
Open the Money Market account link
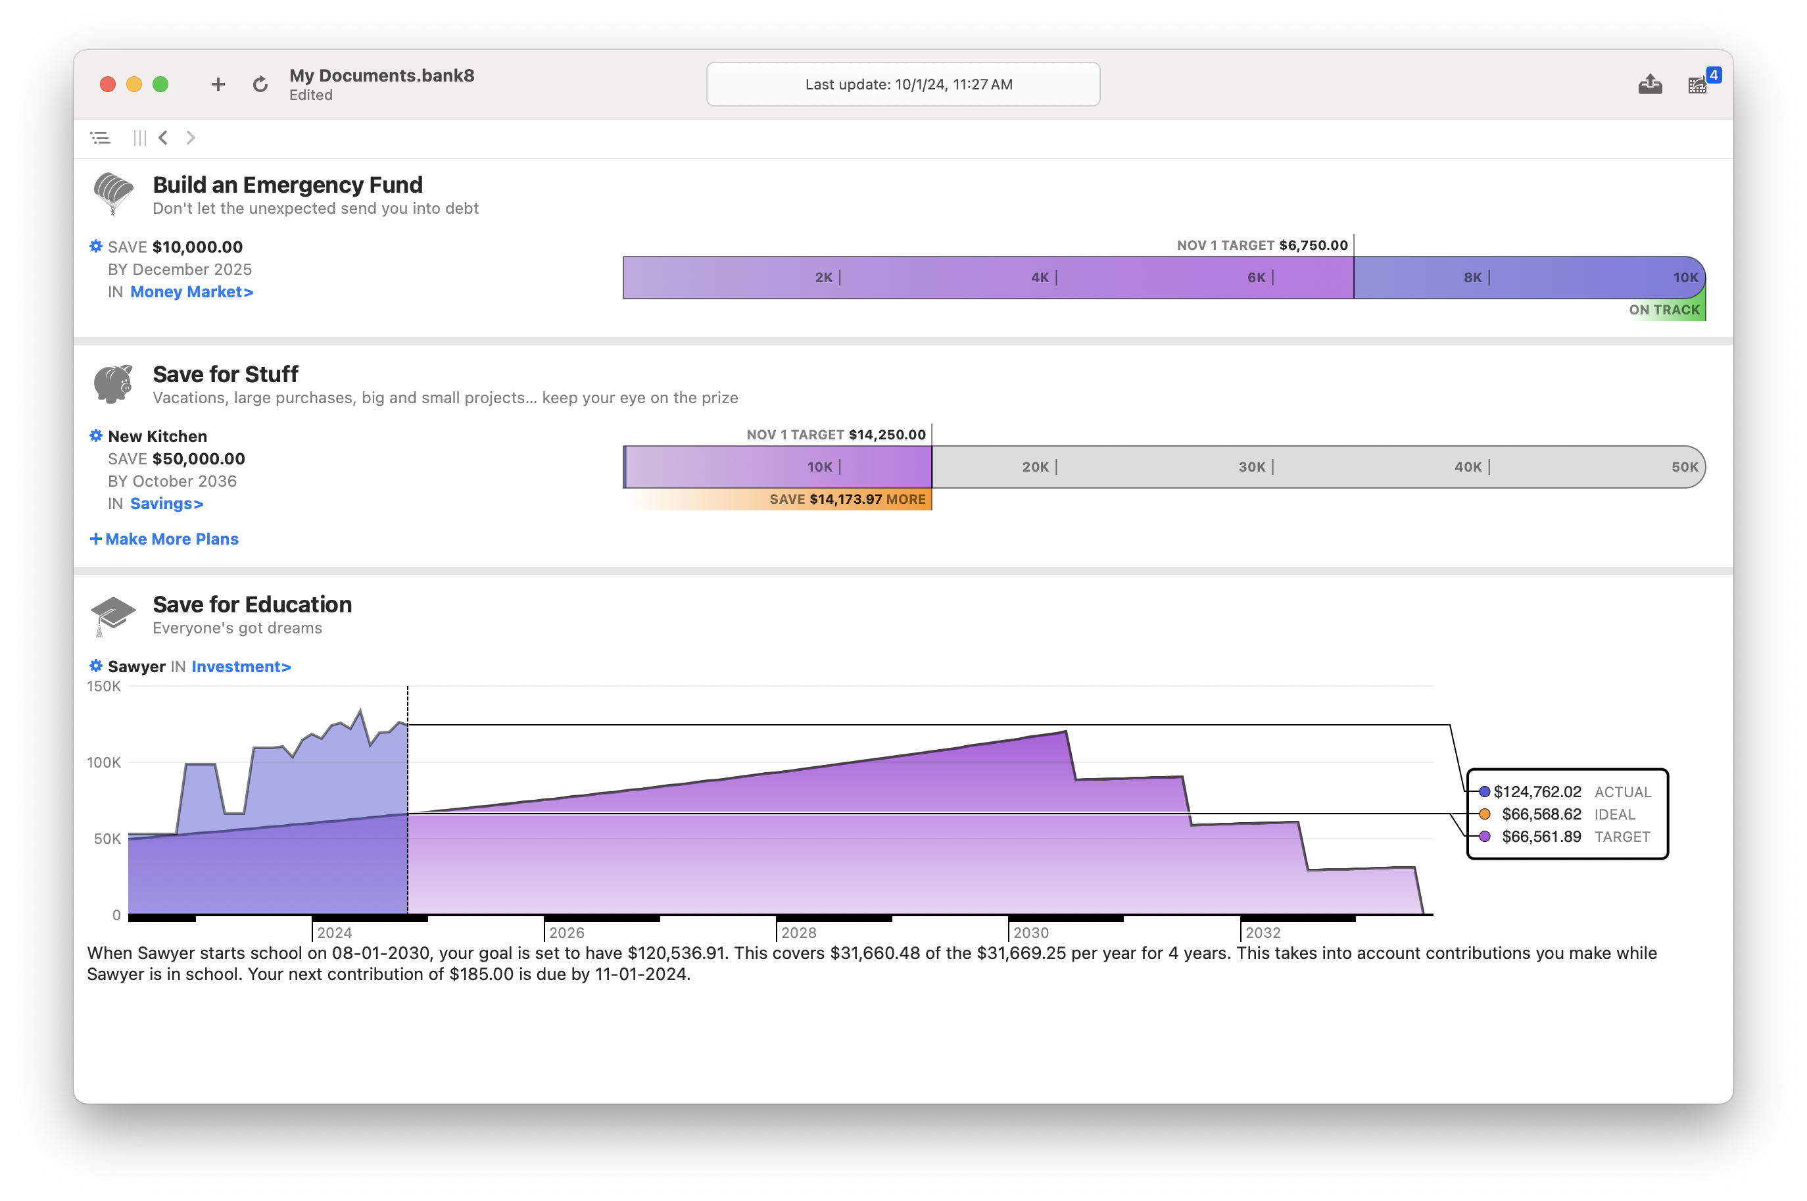point(191,292)
